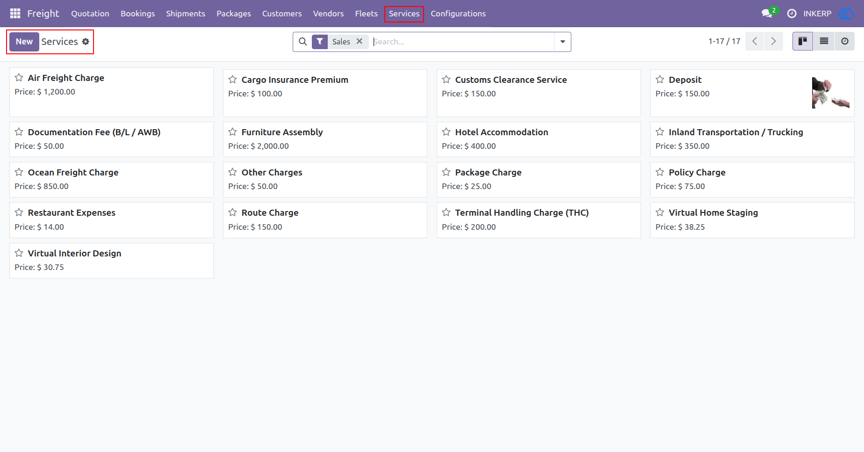Go to the previous page arrow
This screenshot has width=864, height=452.
[x=755, y=41]
